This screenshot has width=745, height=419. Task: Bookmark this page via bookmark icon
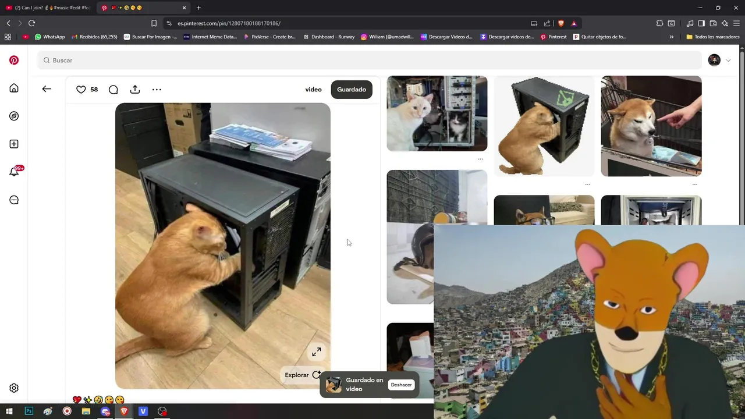click(154, 23)
